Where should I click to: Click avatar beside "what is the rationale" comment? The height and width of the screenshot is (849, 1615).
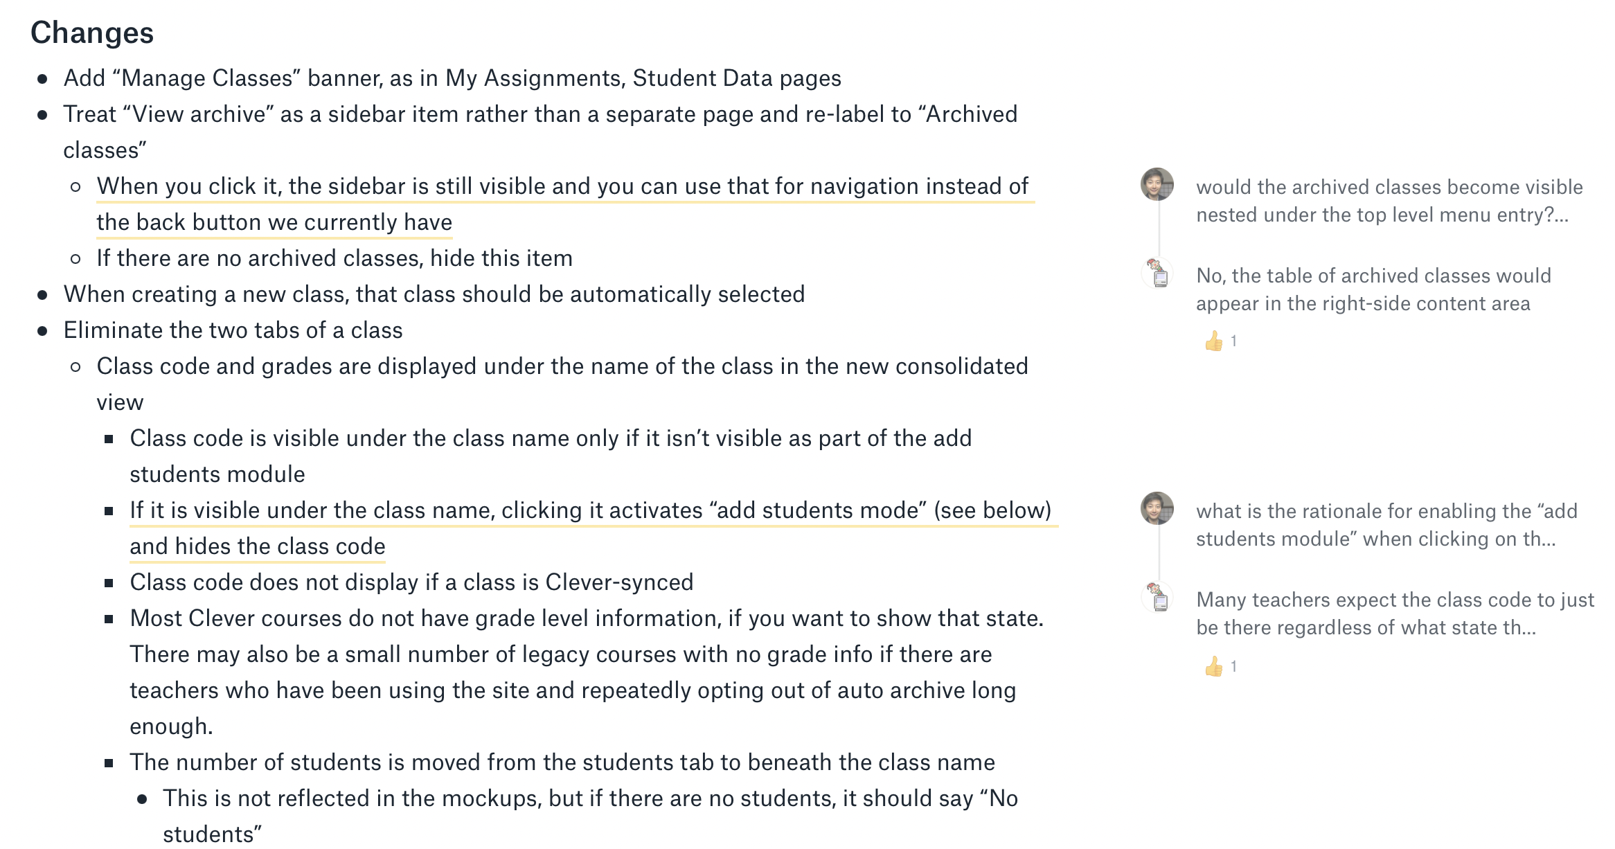(1157, 508)
